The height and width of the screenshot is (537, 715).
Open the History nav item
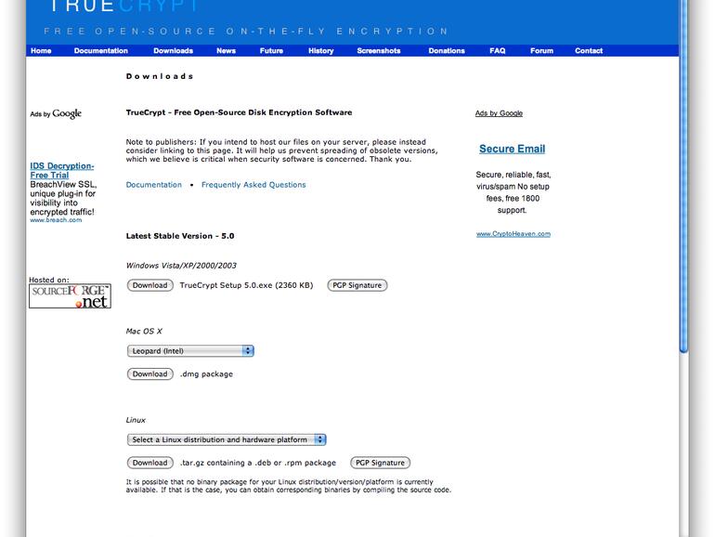321,51
